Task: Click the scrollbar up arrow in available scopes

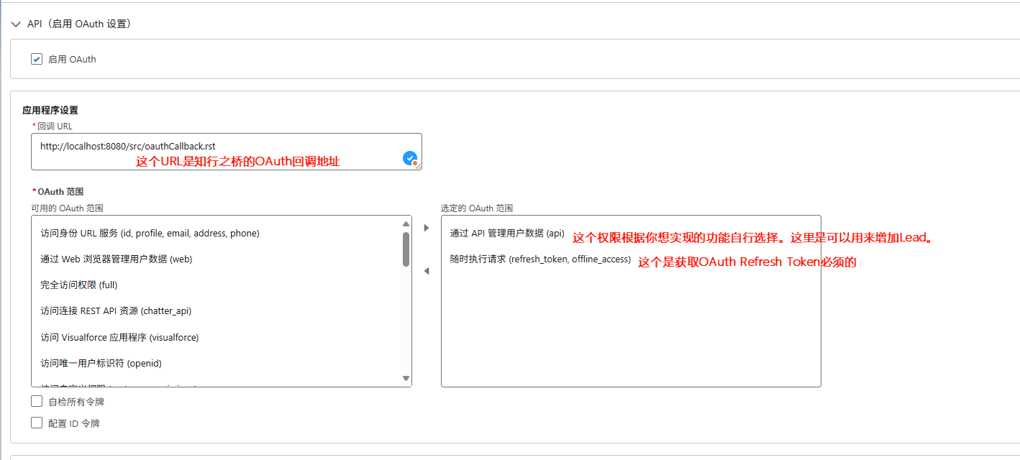Action: [406, 224]
